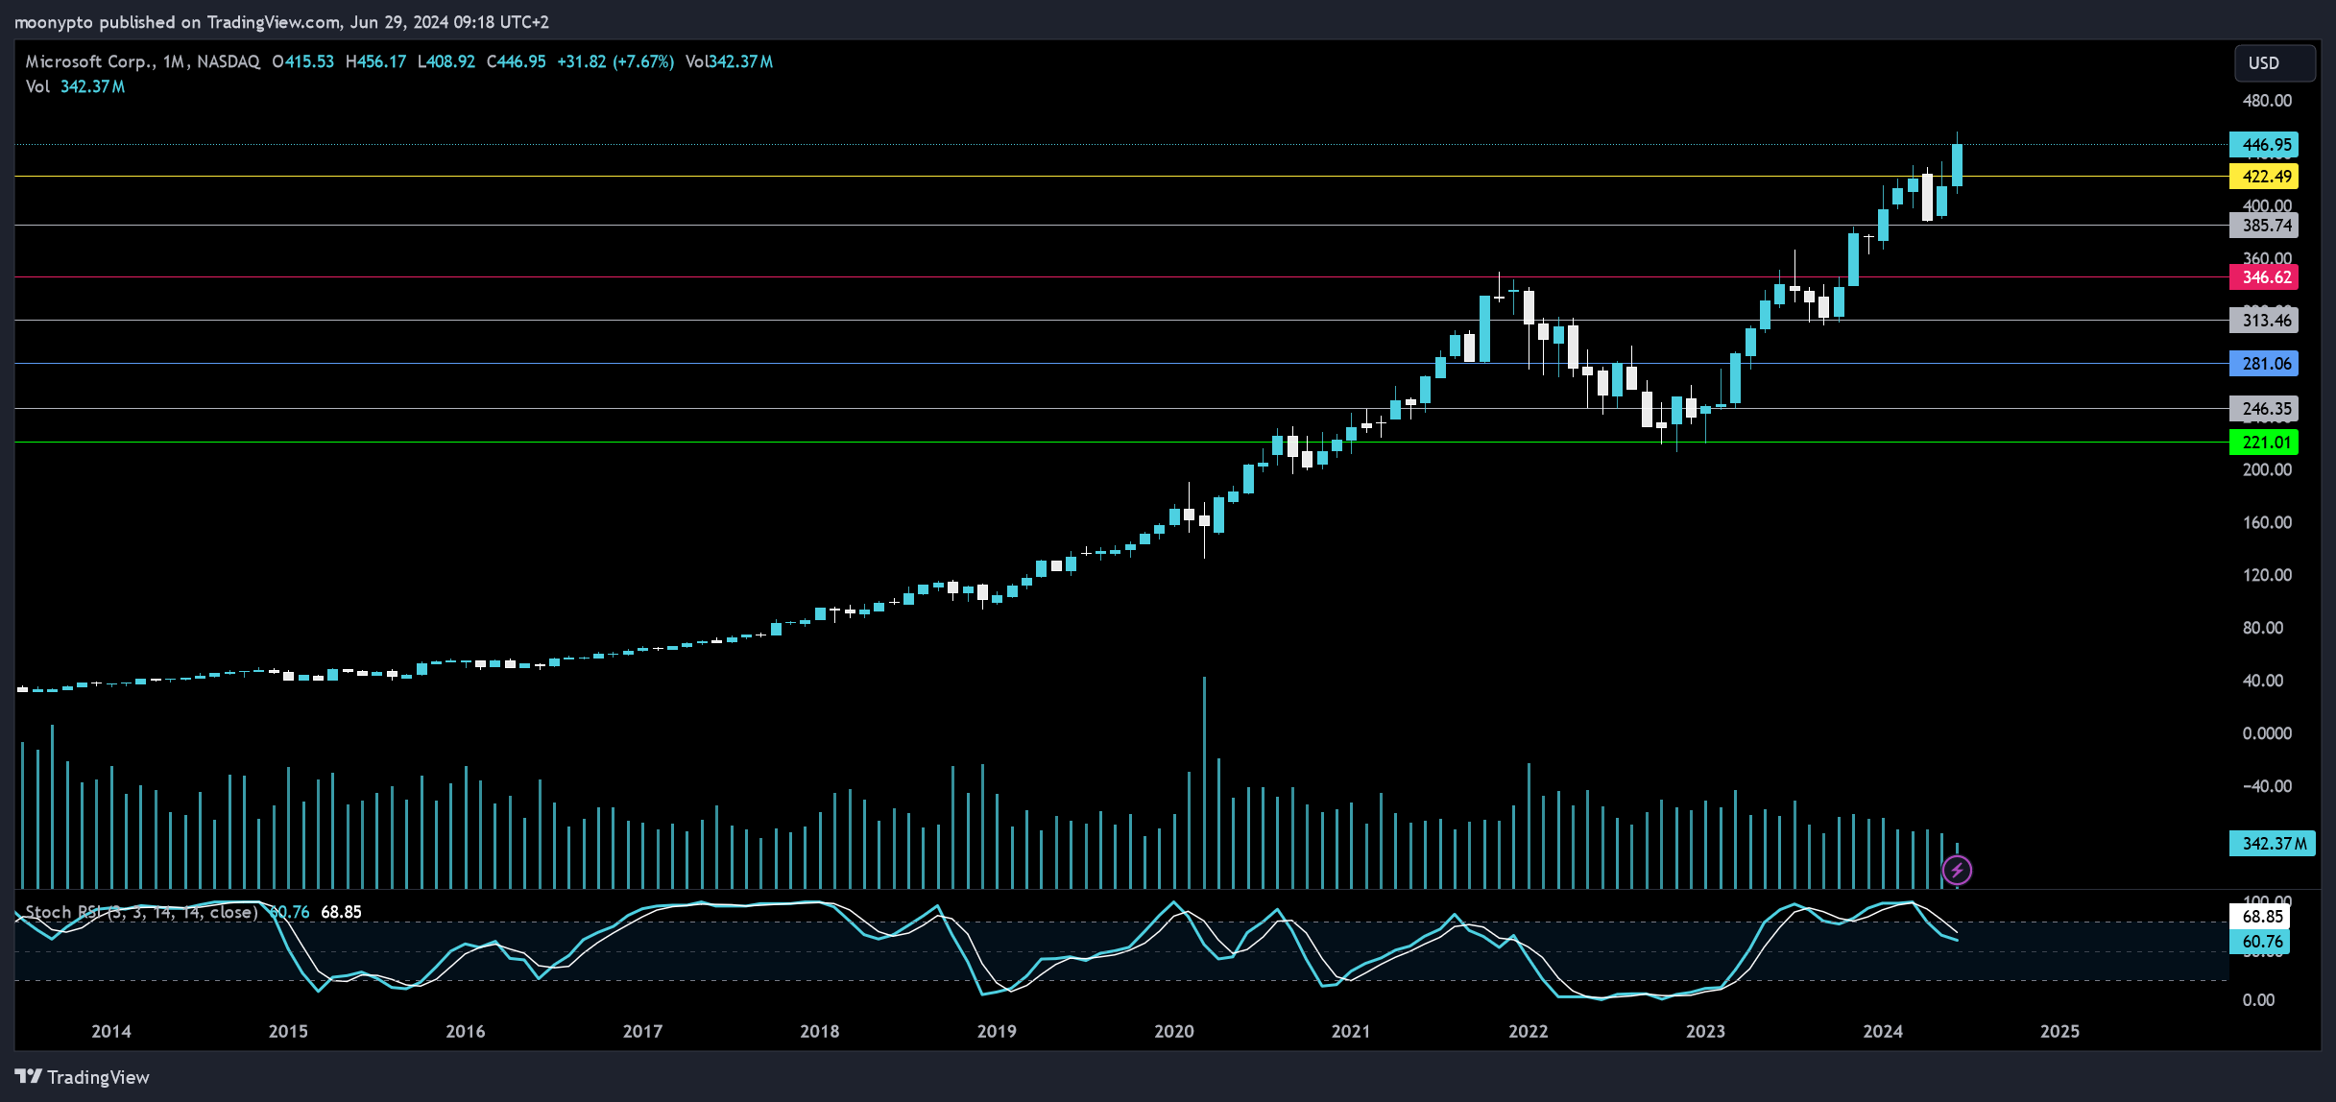Click the 2015 label on time axis

coord(288,1031)
